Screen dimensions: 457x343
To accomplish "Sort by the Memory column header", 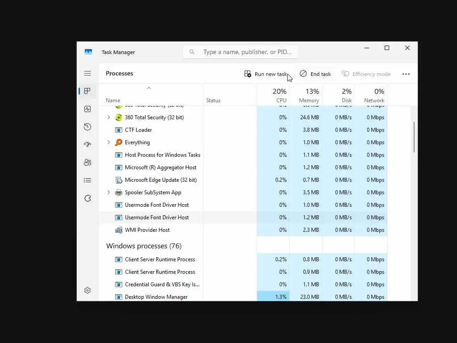I will pyautogui.click(x=306, y=96).
